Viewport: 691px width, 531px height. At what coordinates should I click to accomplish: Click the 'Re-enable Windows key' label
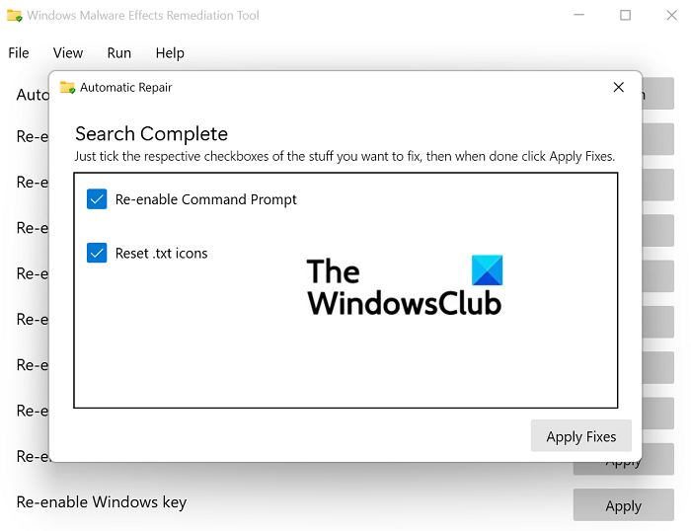(x=102, y=502)
